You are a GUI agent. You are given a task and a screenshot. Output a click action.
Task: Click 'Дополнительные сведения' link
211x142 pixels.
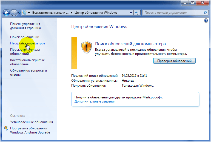click(x=95, y=101)
